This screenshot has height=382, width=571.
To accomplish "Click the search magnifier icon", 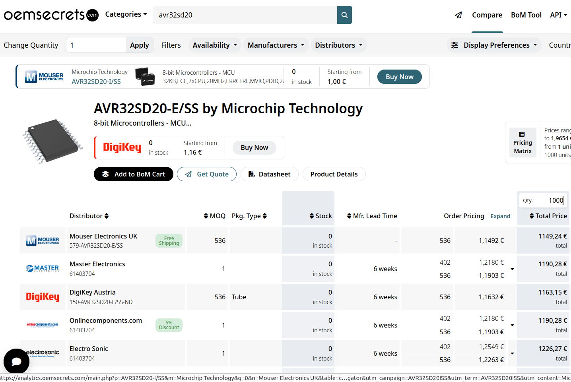I will 344,15.
